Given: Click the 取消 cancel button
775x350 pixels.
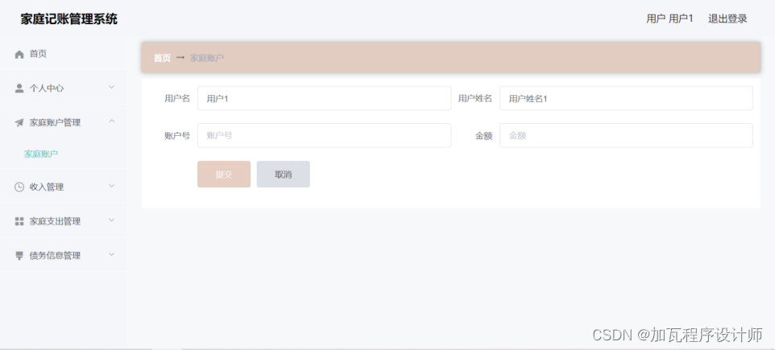Looking at the screenshot, I should [284, 175].
